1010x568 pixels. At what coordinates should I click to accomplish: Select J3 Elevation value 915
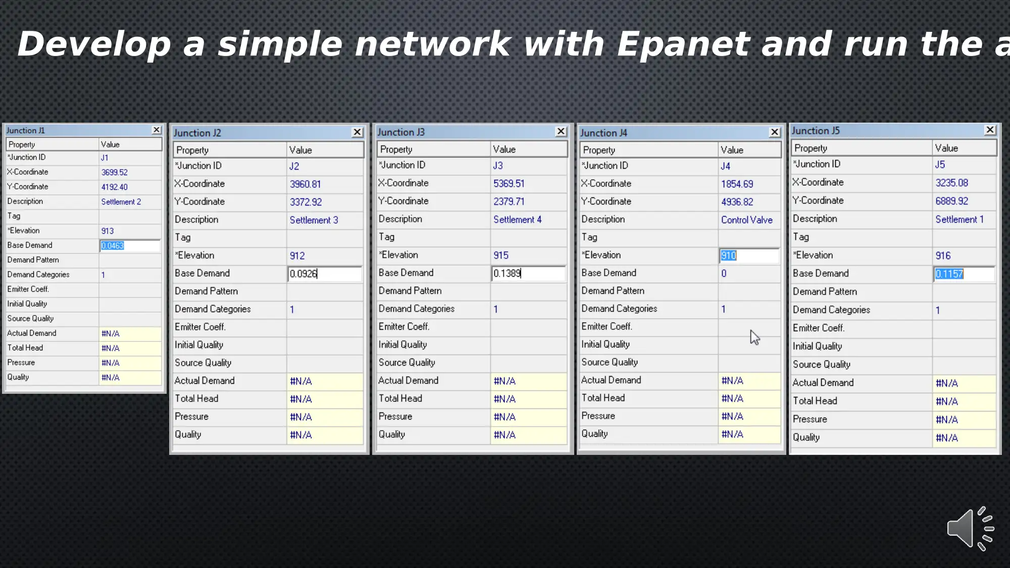[x=501, y=255]
